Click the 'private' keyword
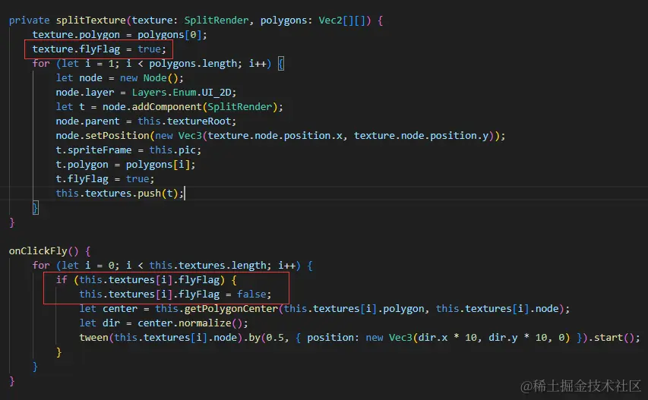The height and width of the screenshot is (400, 648). [x=30, y=20]
